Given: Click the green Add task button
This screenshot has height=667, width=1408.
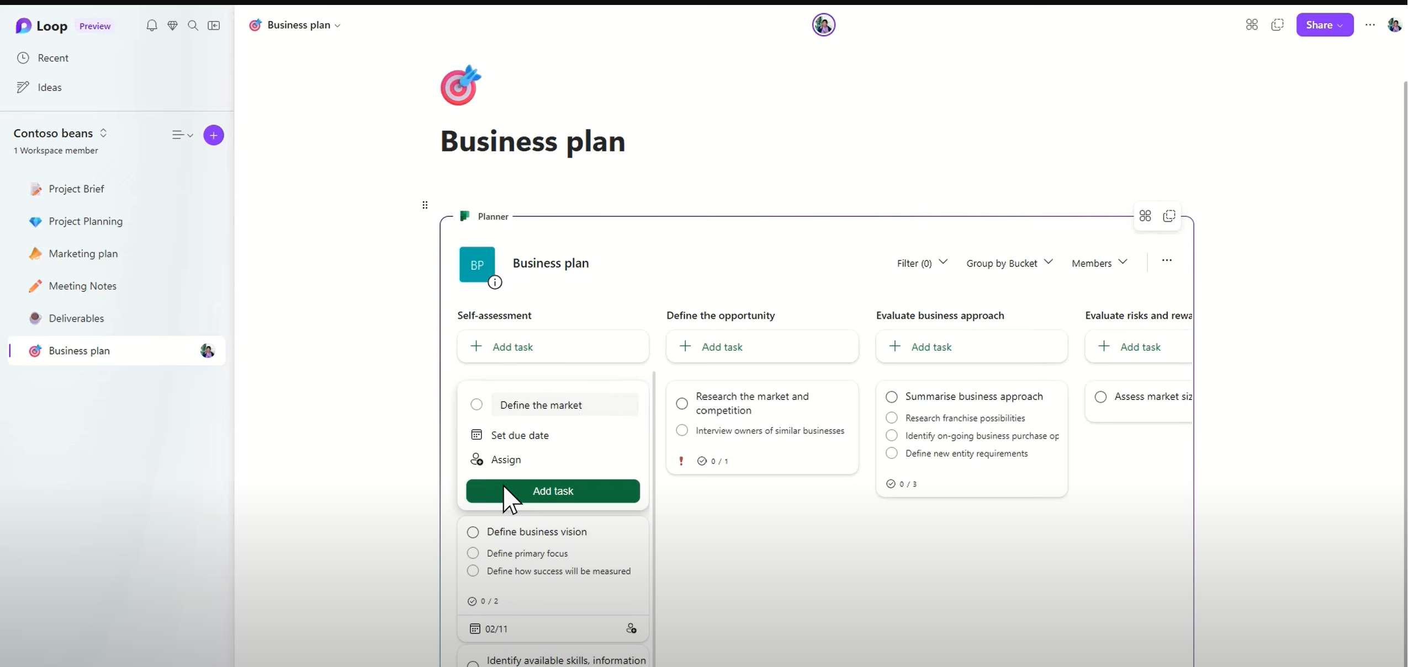Looking at the screenshot, I should tap(553, 491).
